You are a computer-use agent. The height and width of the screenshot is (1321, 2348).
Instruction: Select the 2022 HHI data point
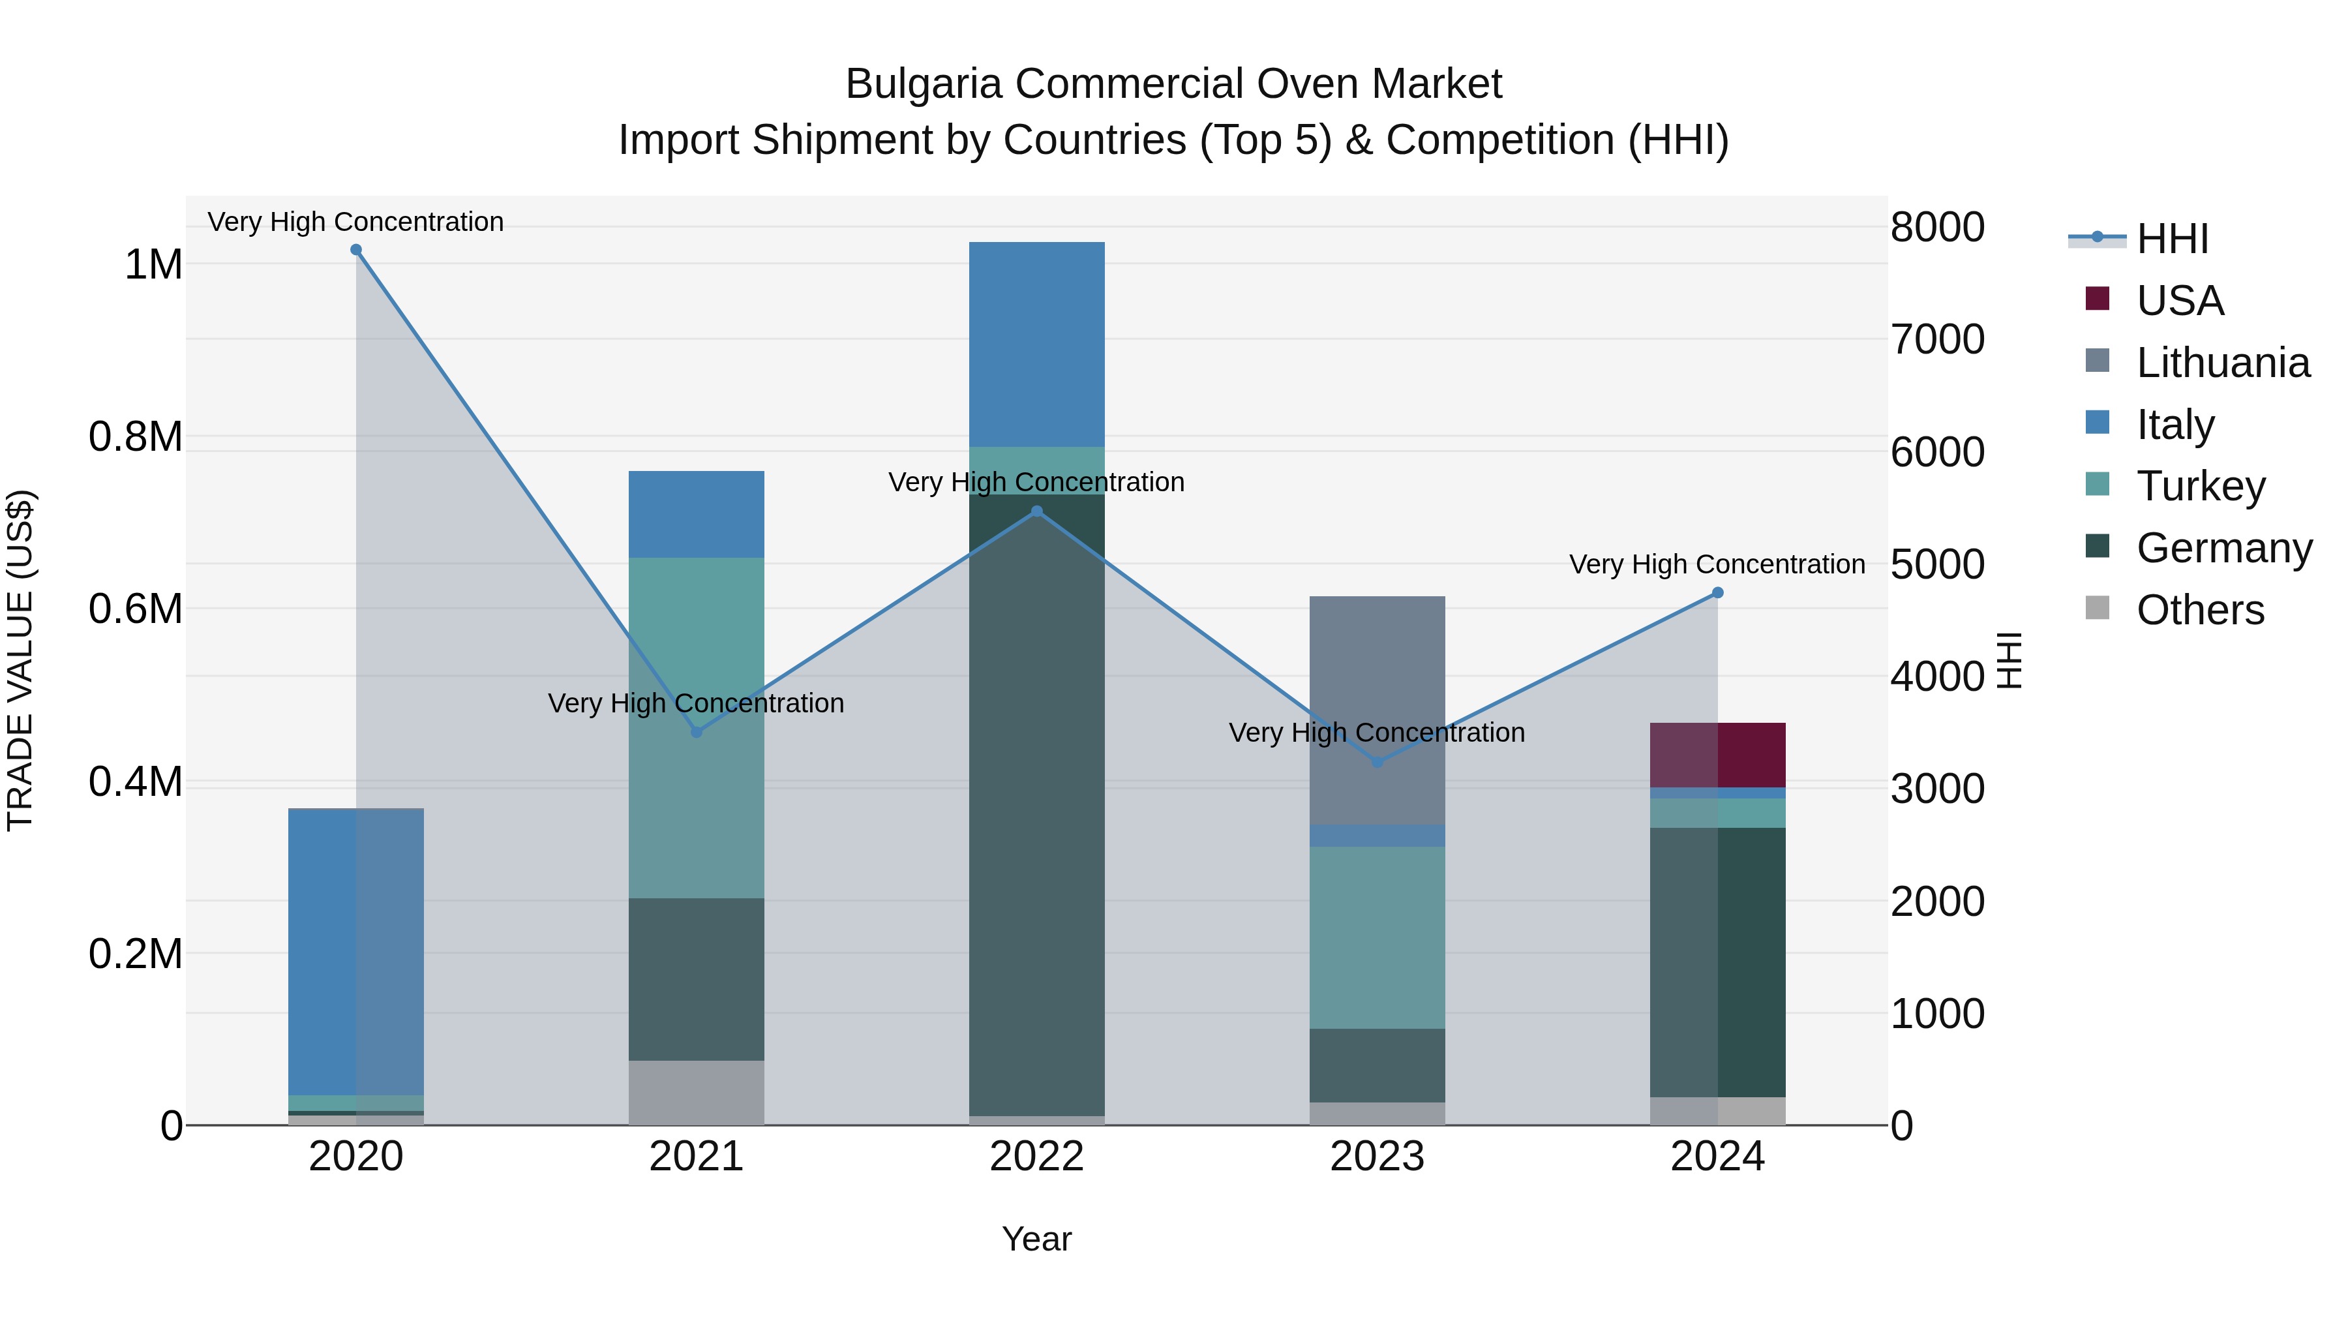1036,511
